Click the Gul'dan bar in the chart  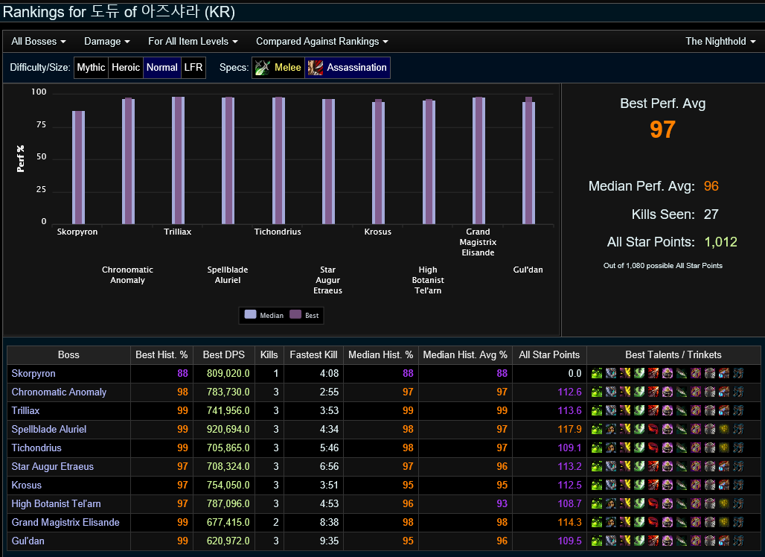click(x=528, y=161)
